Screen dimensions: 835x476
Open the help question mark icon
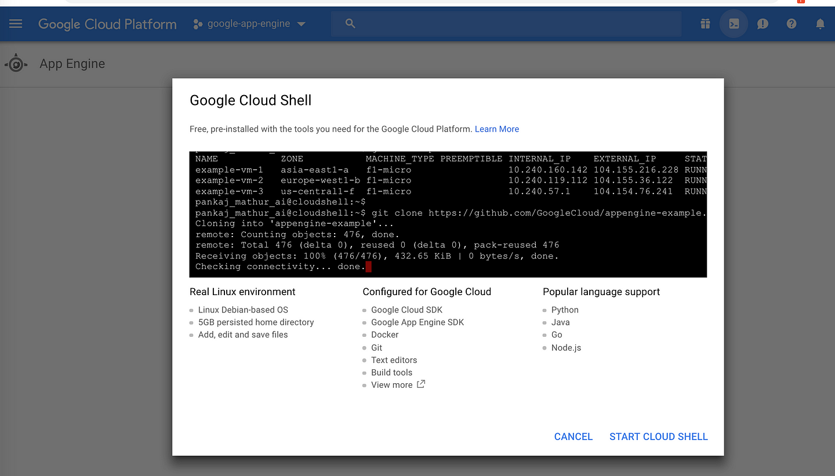click(792, 24)
